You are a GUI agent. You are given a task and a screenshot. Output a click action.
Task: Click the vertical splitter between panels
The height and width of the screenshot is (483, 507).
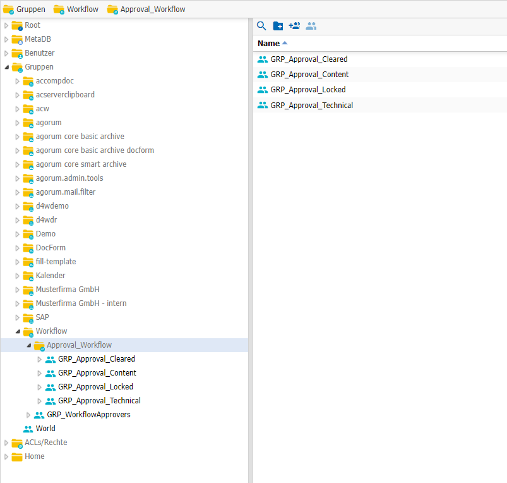(251, 250)
